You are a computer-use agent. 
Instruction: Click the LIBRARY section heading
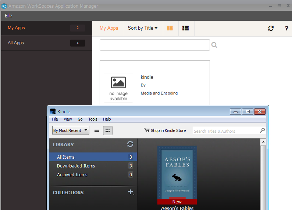point(63,144)
